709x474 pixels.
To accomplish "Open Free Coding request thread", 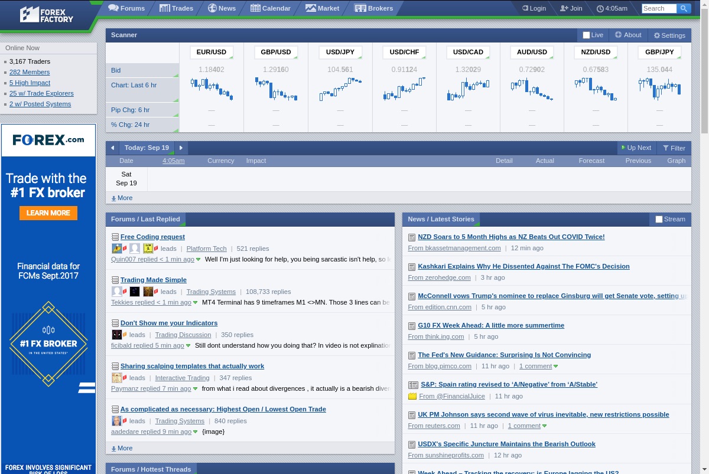I will pyautogui.click(x=152, y=237).
